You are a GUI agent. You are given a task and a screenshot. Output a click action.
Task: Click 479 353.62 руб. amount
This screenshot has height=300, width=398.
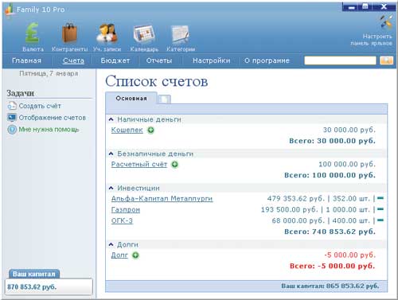point(296,198)
